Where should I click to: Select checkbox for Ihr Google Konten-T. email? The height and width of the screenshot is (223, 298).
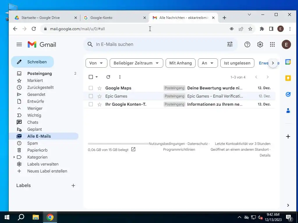point(91,104)
